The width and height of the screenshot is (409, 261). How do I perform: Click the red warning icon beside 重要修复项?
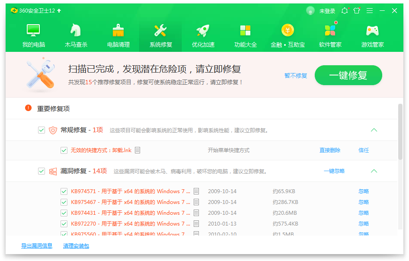pyautogui.click(x=28, y=108)
